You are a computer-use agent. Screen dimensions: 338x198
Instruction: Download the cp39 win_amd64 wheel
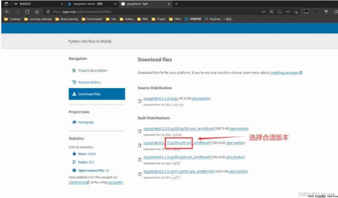(x=177, y=143)
